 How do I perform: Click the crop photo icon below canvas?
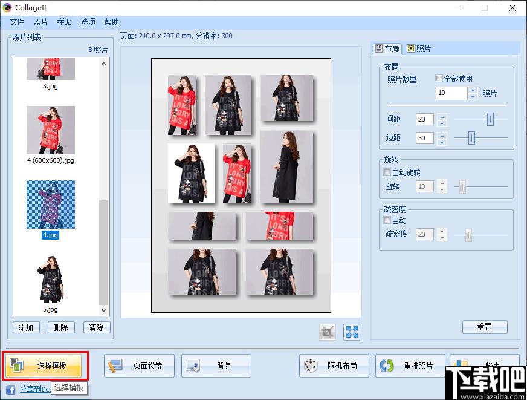coord(328,332)
